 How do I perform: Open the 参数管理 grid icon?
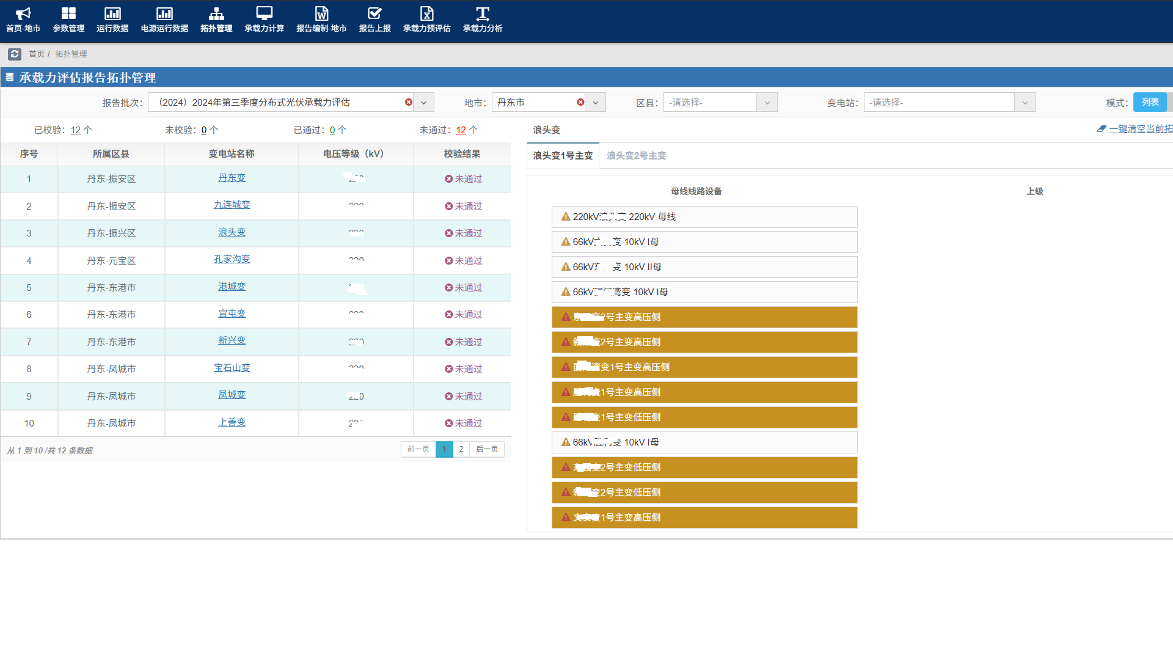[68, 13]
